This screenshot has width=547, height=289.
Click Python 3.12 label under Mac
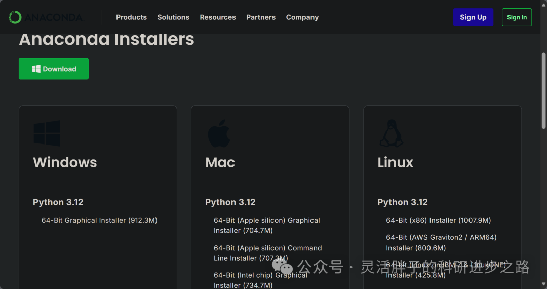coord(230,202)
